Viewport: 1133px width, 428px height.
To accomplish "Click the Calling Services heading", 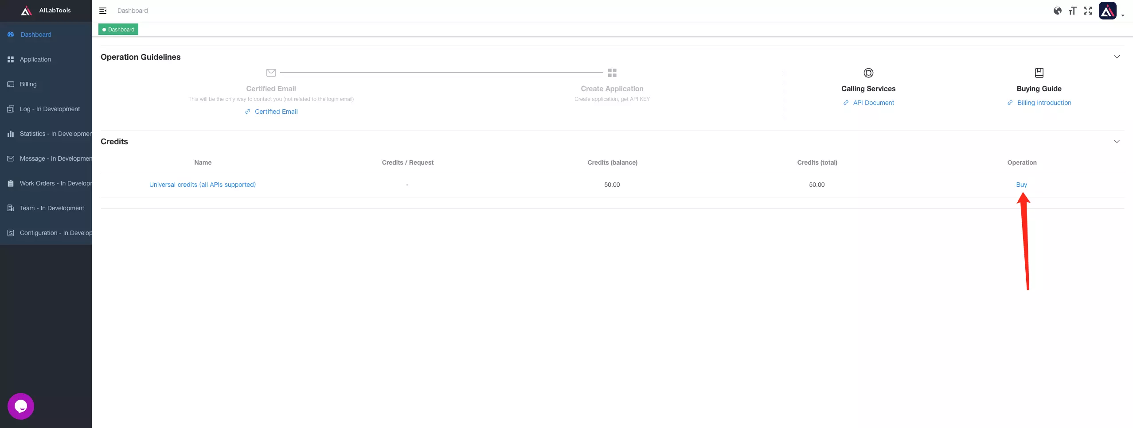I will 868,89.
